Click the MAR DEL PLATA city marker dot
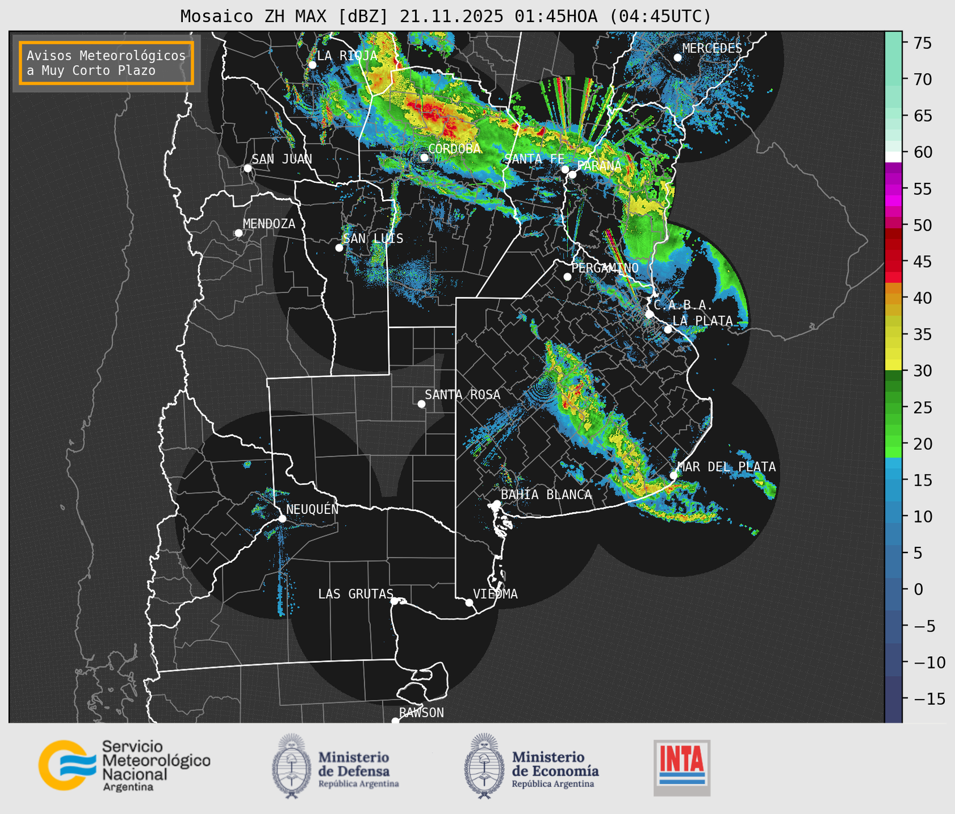The height and width of the screenshot is (814, 955). pos(674,475)
